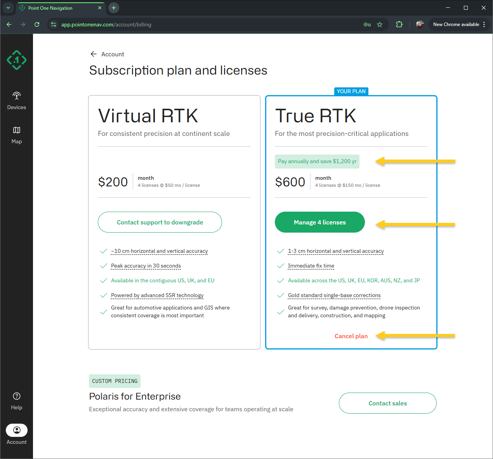Click the CUSTOM PRICING label
The width and height of the screenshot is (493, 459).
tap(115, 381)
